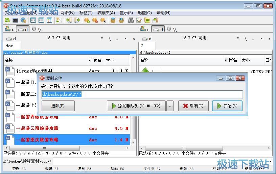This screenshot has width=276, height=174.
Task: Select file 一起游重庆旅游攻略 in the left panel
Action: coord(67,140)
